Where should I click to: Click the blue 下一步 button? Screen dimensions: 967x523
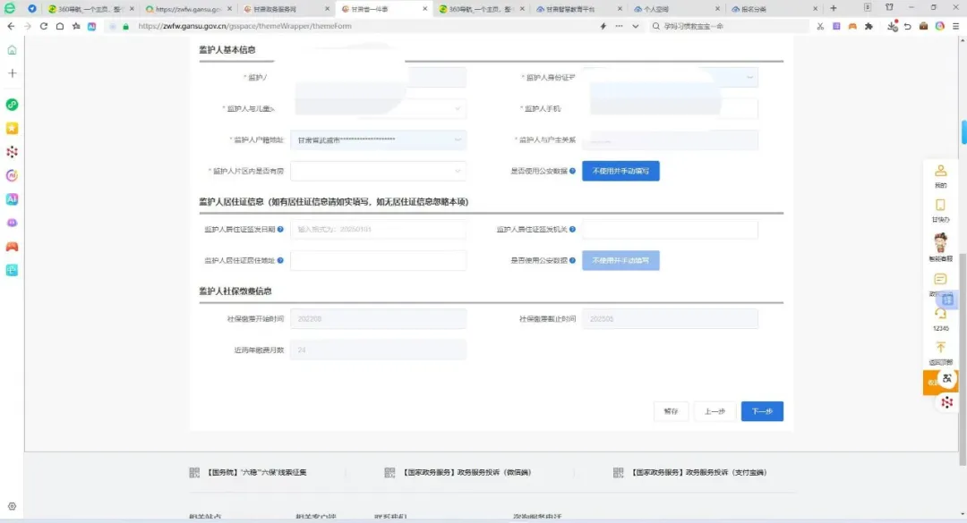tap(762, 411)
